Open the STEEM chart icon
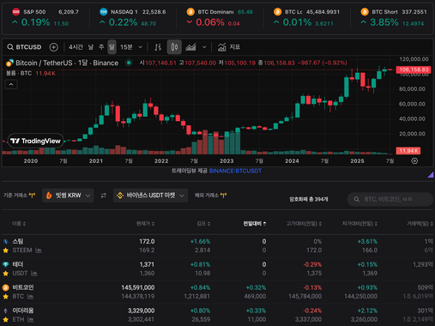 point(39,251)
